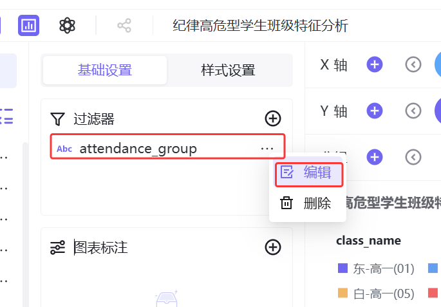Click the list icon in left sidebar

pos(6,116)
